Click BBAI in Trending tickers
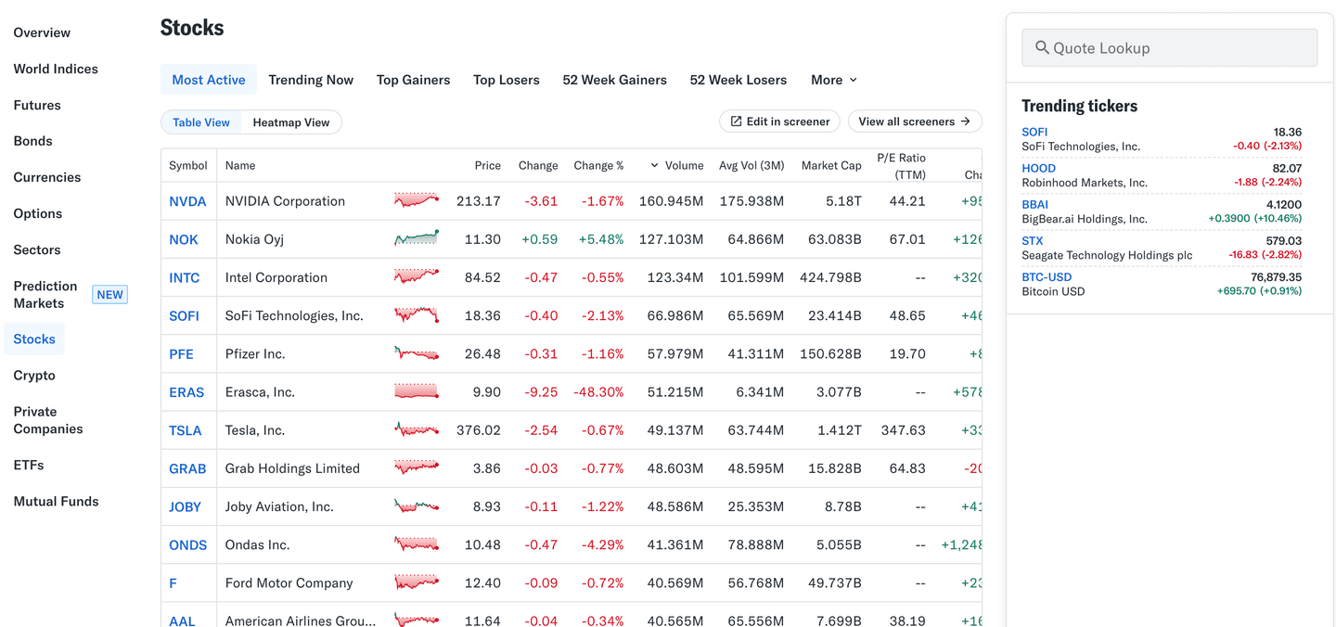Viewport: 1336px width, 627px height. 1034,204
